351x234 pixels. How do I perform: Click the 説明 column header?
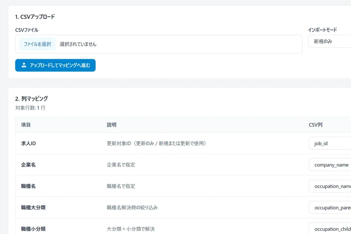(x=111, y=125)
